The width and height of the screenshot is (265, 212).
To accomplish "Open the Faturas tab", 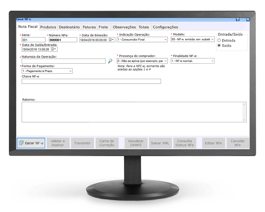I will tap(89, 27).
